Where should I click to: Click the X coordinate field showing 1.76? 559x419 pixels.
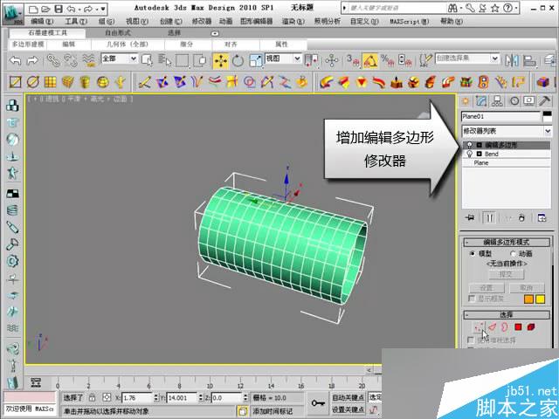pyautogui.click(x=138, y=397)
